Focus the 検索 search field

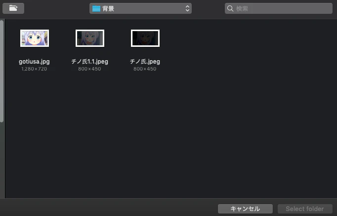(x=279, y=8)
